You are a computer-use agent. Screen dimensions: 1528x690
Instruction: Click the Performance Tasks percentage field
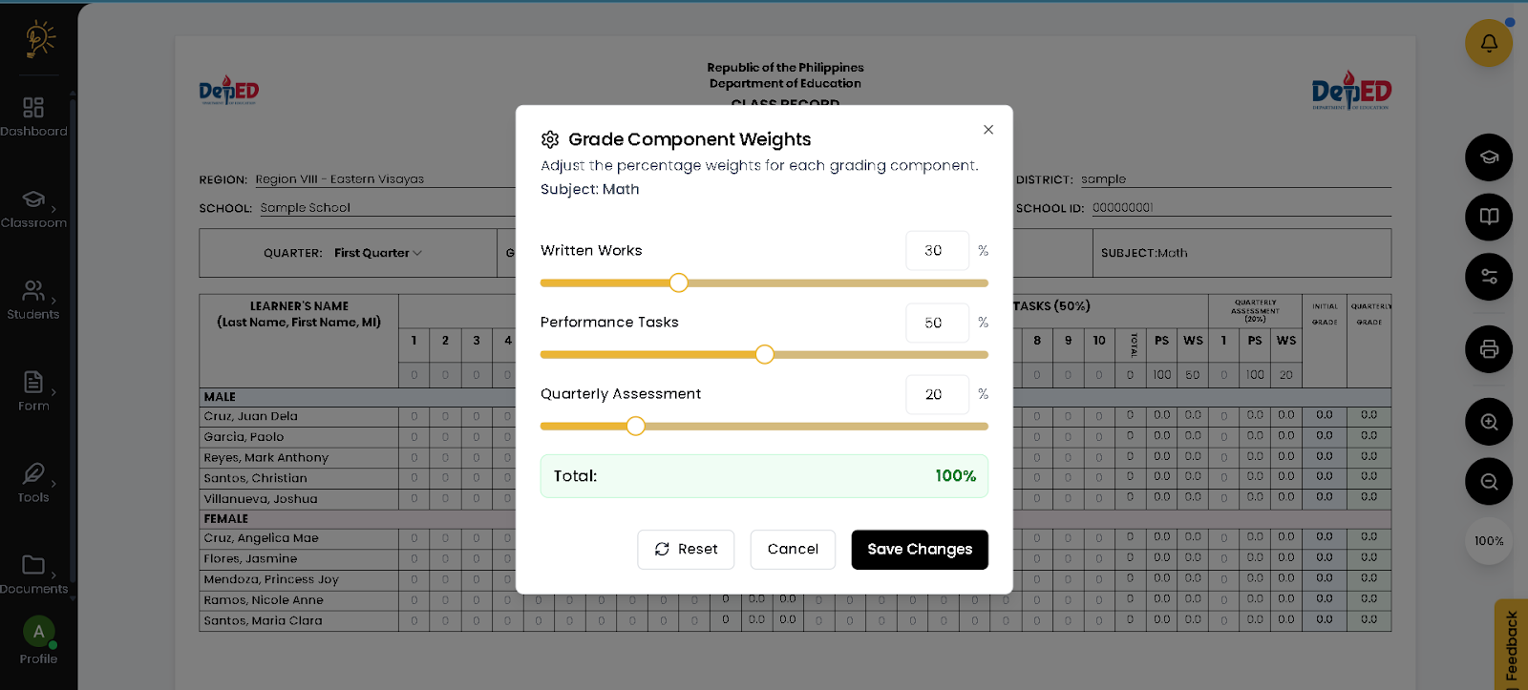pos(937,323)
